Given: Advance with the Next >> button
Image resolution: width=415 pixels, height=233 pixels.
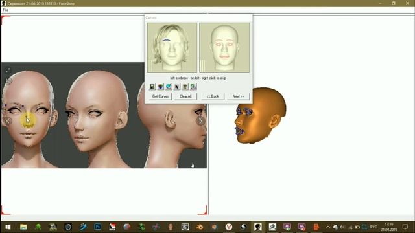Looking at the screenshot, I should pyautogui.click(x=238, y=96).
